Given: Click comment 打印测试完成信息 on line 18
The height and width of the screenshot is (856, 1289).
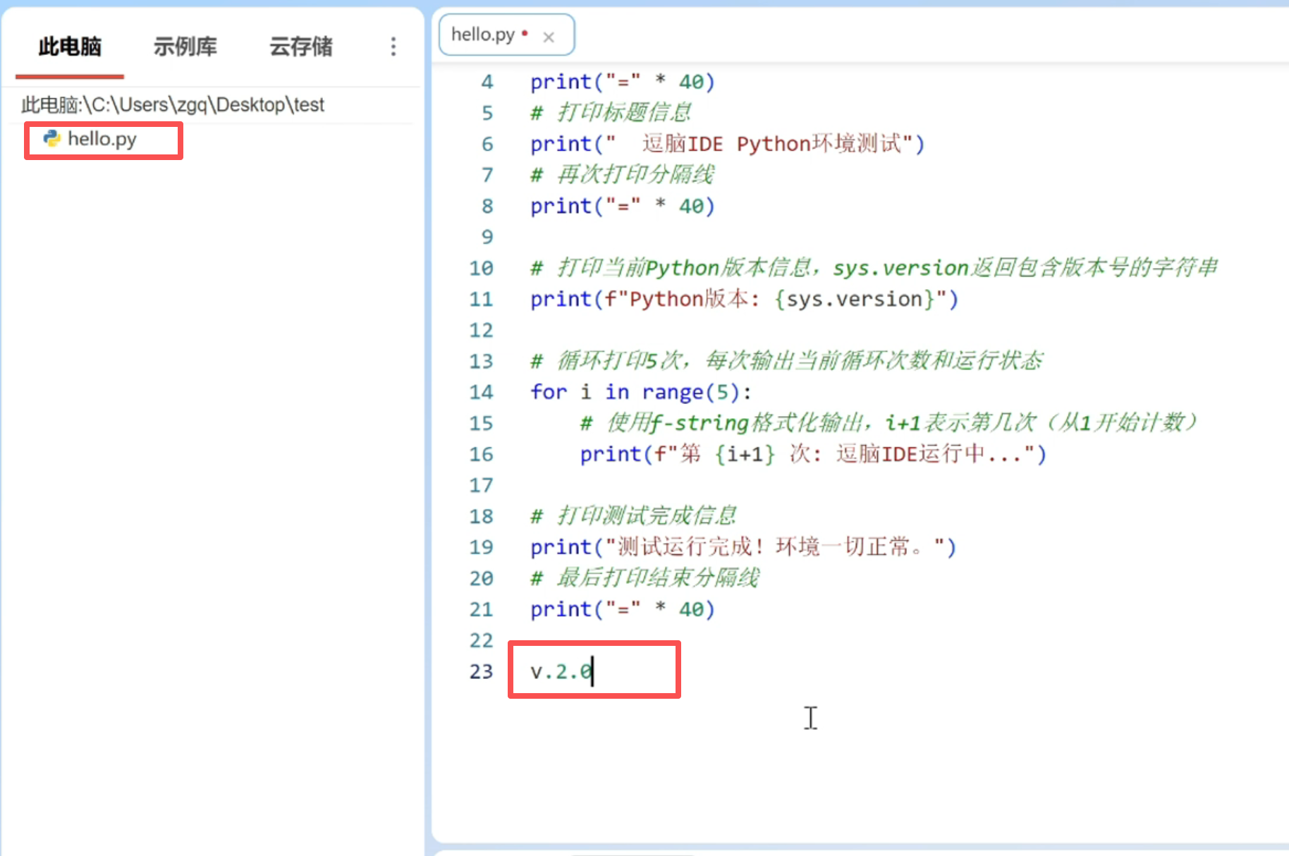Looking at the screenshot, I should pos(633,516).
